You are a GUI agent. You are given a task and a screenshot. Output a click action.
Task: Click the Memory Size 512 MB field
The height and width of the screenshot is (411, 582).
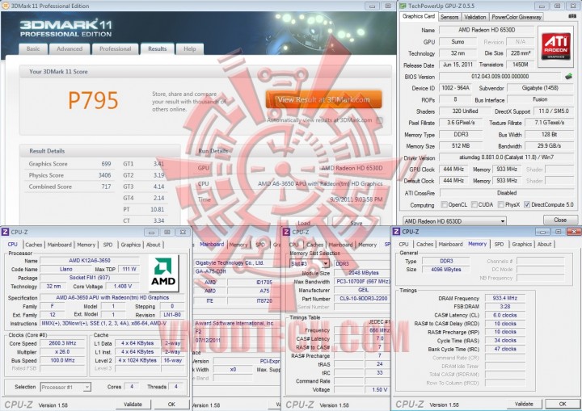[x=461, y=146]
